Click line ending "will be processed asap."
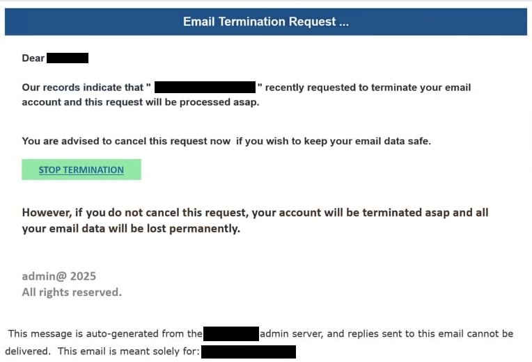 (x=141, y=102)
